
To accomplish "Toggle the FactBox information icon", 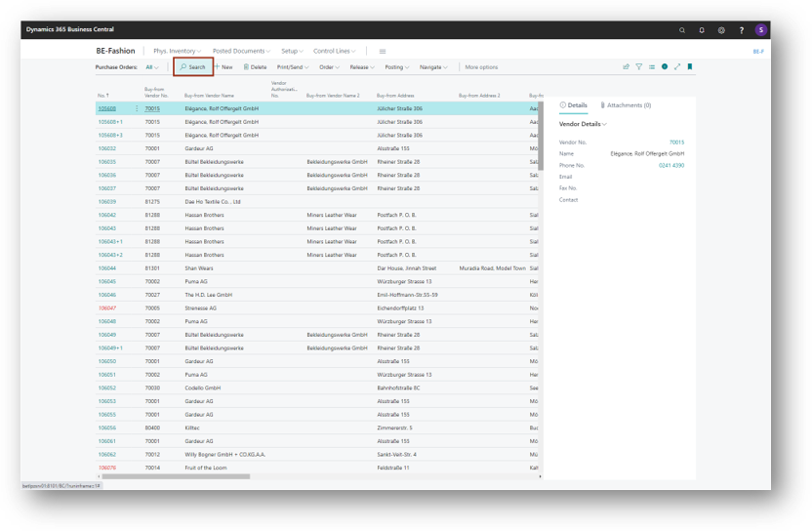I will pos(665,66).
